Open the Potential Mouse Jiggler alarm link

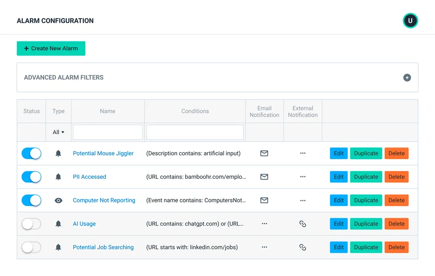coord(103,153)
